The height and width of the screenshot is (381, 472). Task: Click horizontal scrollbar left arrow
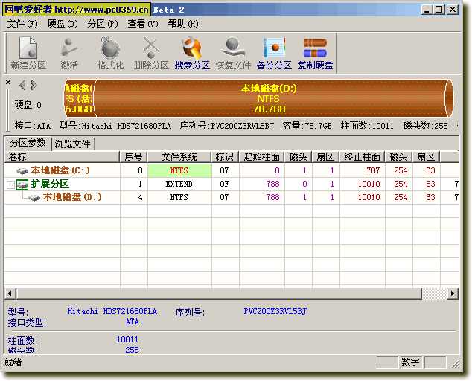(x=10, y=293)
